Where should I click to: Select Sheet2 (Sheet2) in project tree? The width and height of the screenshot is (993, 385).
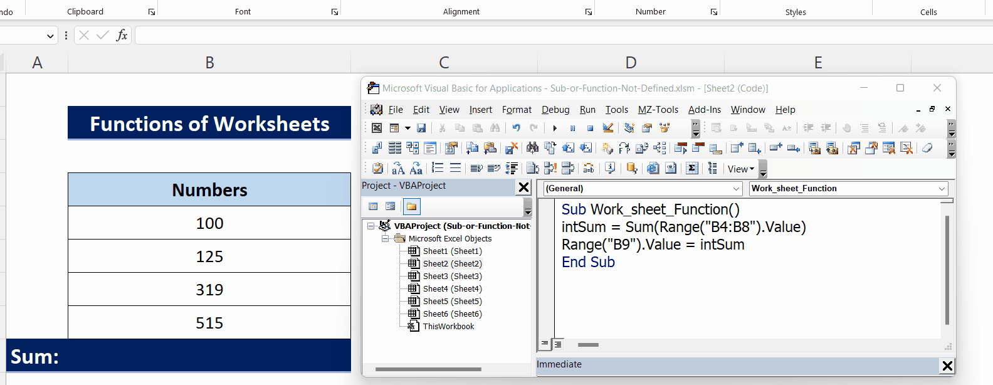[452, 263]
